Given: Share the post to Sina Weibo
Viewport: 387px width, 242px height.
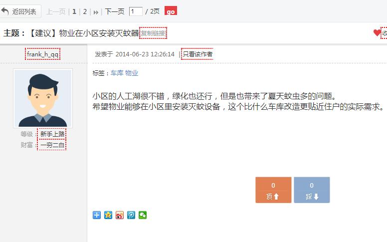Looking at the screenshot, I should (x=120, y=215).
